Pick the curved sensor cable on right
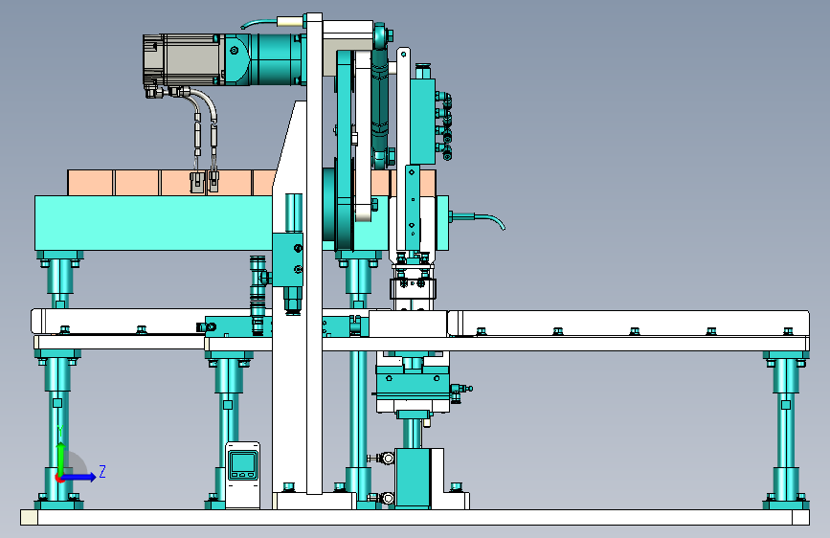Screen dimensions: 830x538 pyautogui.click(x=478, y=218)
